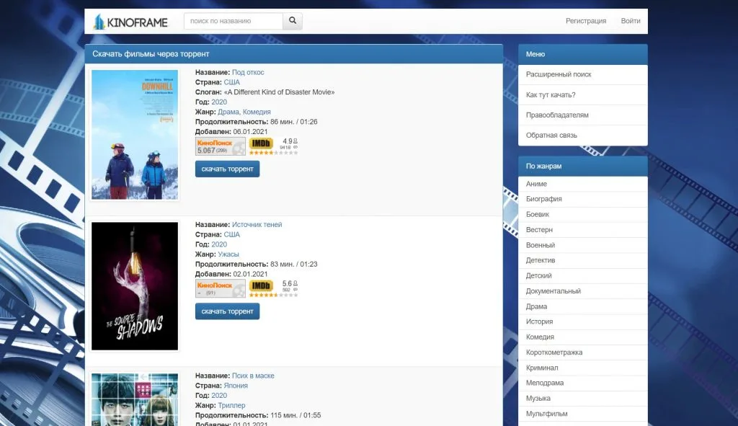Open the KinoPoisk rating badge for Под откос
738x426 pixels.
point(221,146)
